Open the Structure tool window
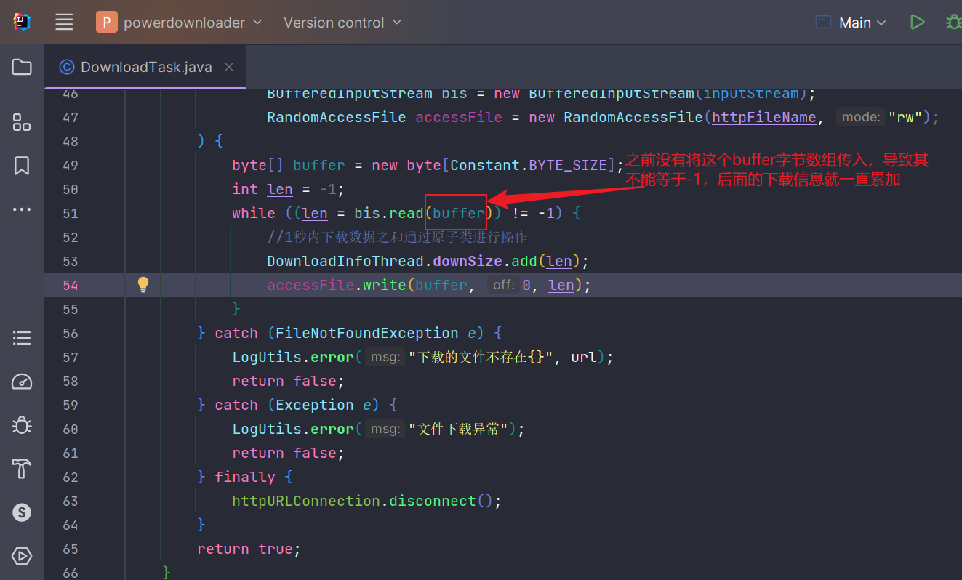 click(x=21, y=122)
